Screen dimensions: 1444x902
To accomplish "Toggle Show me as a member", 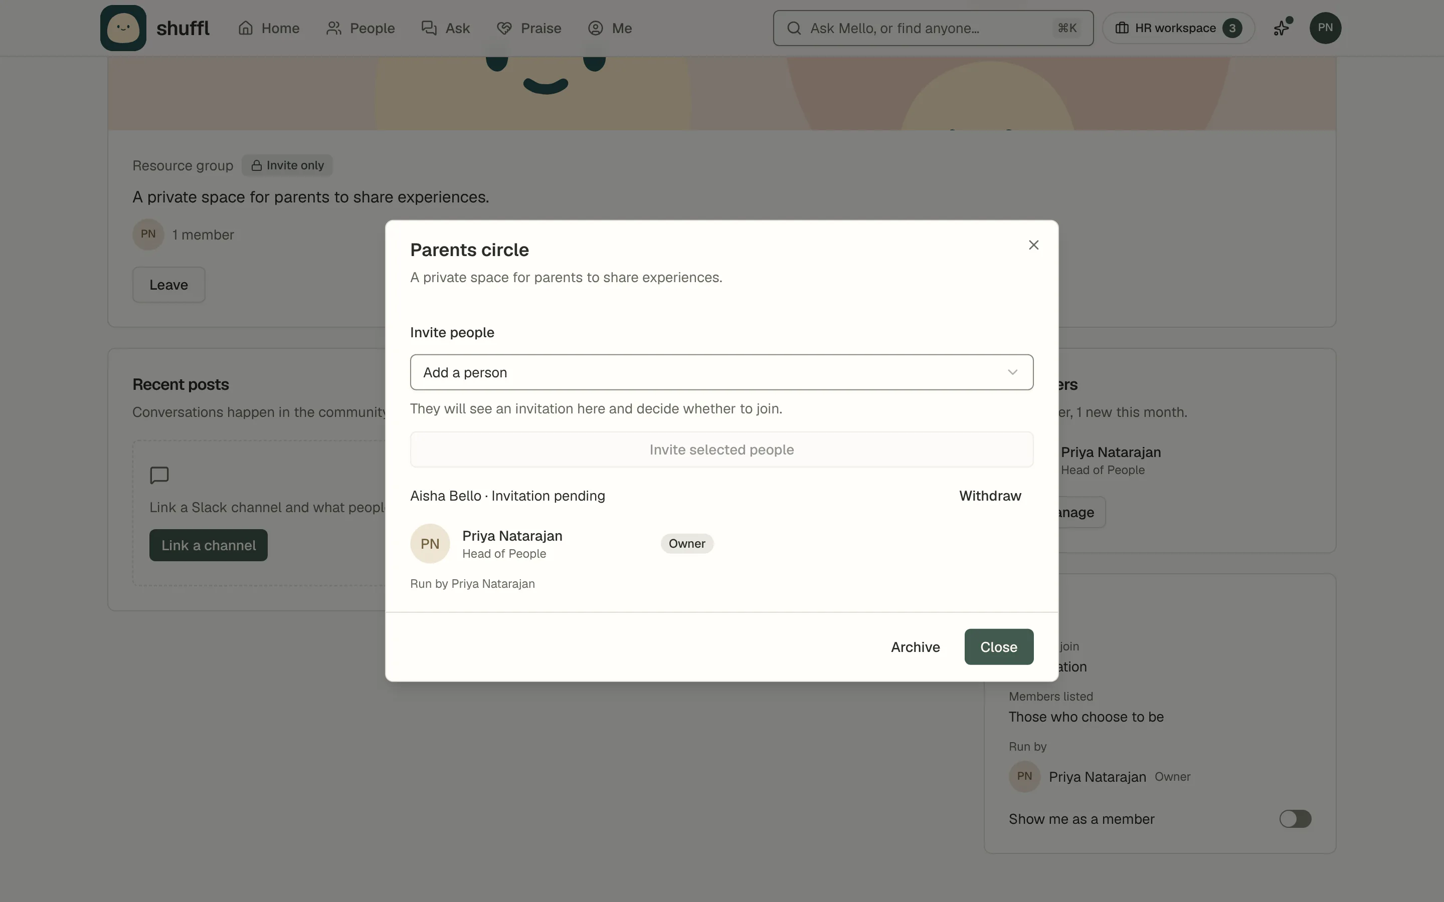I will (x=1295, y=819).
